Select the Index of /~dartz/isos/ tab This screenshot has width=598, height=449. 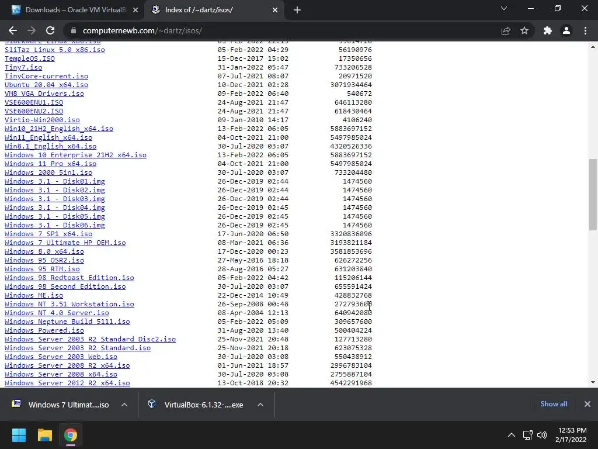pyautogui.click(x=215, y=11)
